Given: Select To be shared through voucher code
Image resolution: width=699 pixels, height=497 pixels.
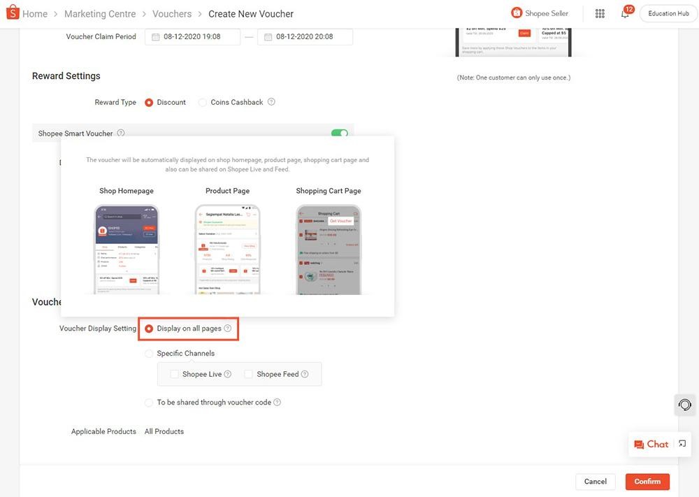Looking at the screenshot, I should tap(149, 403).
